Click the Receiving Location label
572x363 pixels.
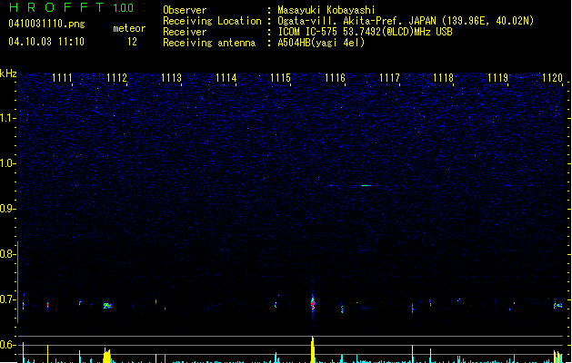click(212, 21)
